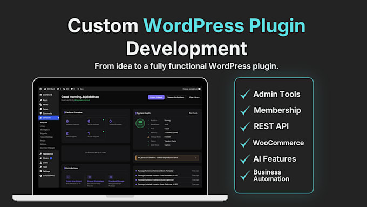Screen dimensions: 367x207
Task: Click the Browse Marketplace button
Action: [x=175, y=97]
